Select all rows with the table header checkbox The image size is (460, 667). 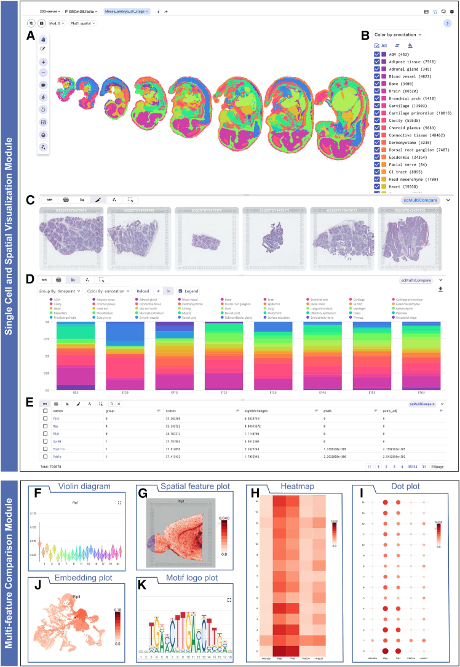pos(46,411)
